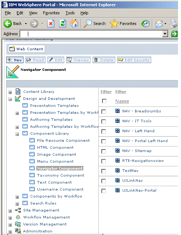The height and width of the screenshot is (235, 181).
Task: Expand the Components by Workflow node
Action: click(x=17, y=197)
